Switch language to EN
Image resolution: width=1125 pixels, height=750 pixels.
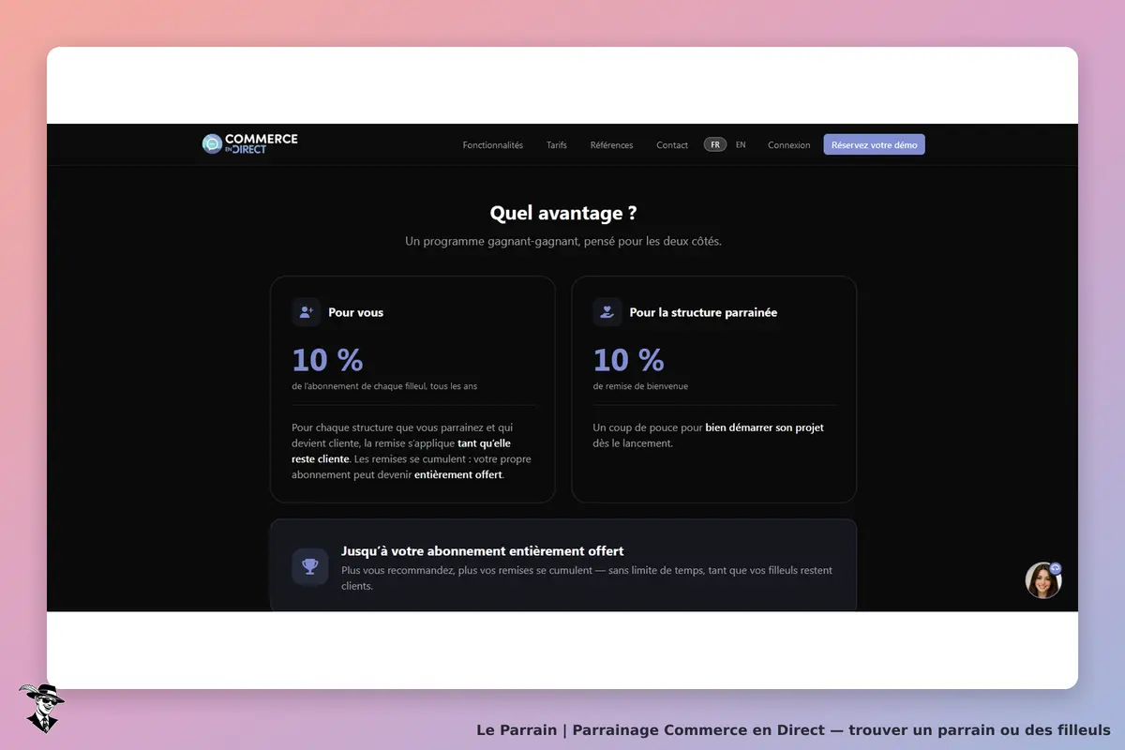741,145
